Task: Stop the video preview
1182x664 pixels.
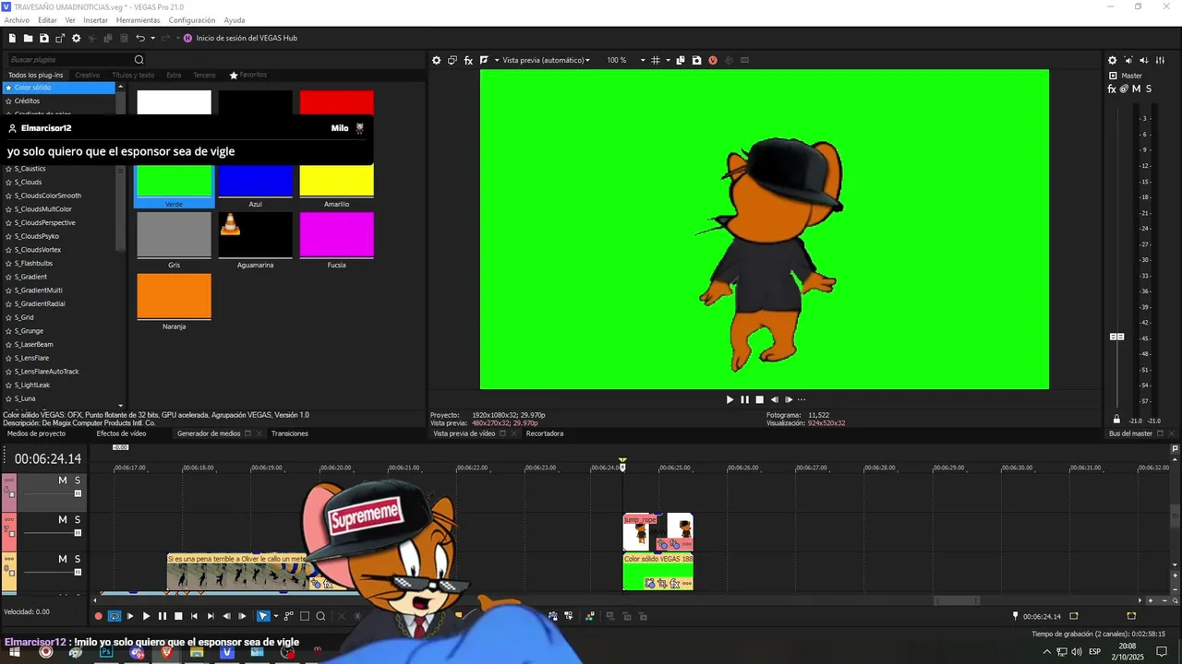Action: pyautogui.click(x=759, y=399)
